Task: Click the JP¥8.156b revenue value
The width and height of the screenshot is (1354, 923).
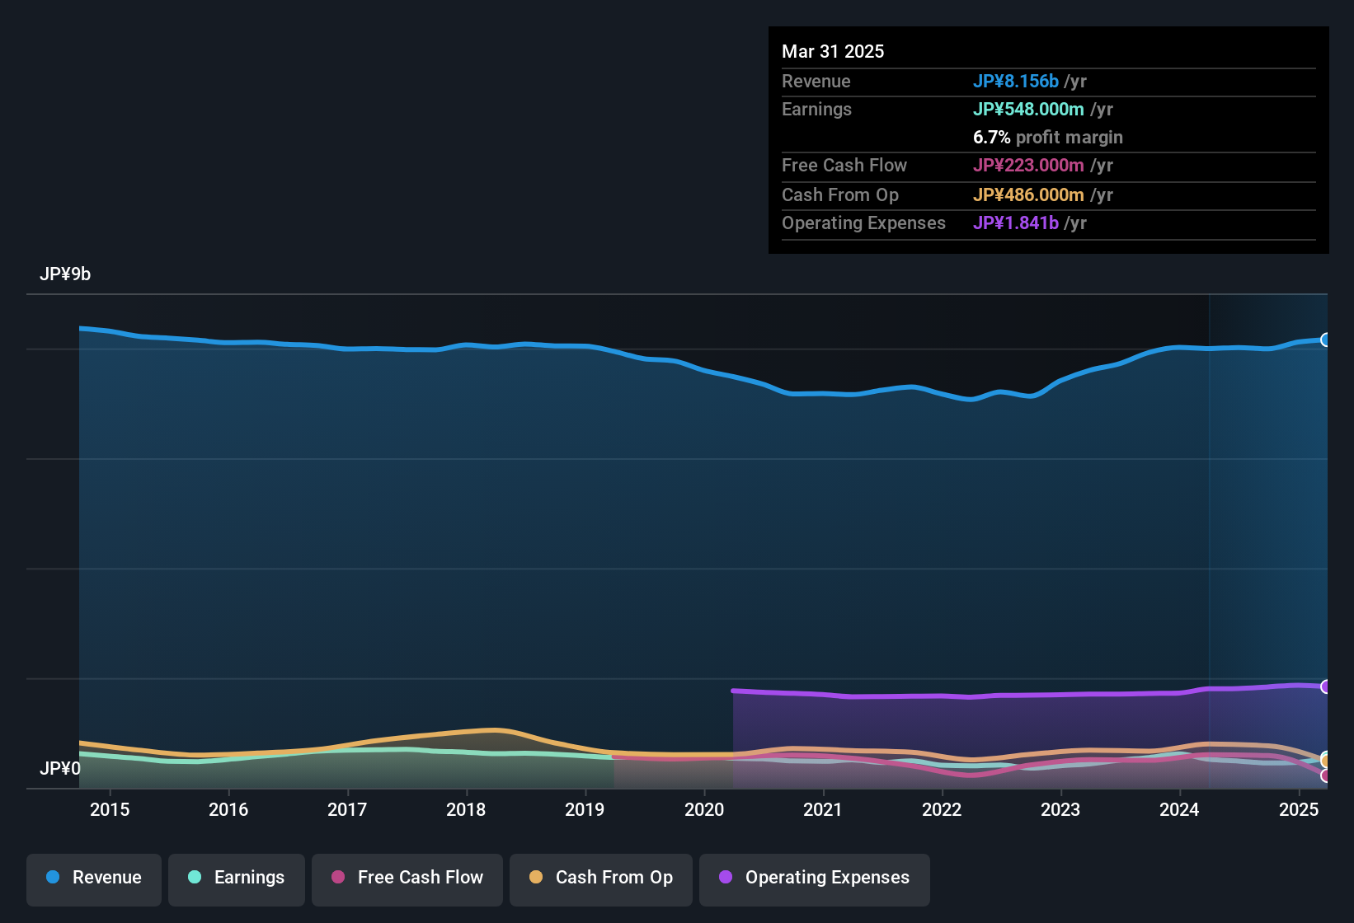Action: point(1016,81)
